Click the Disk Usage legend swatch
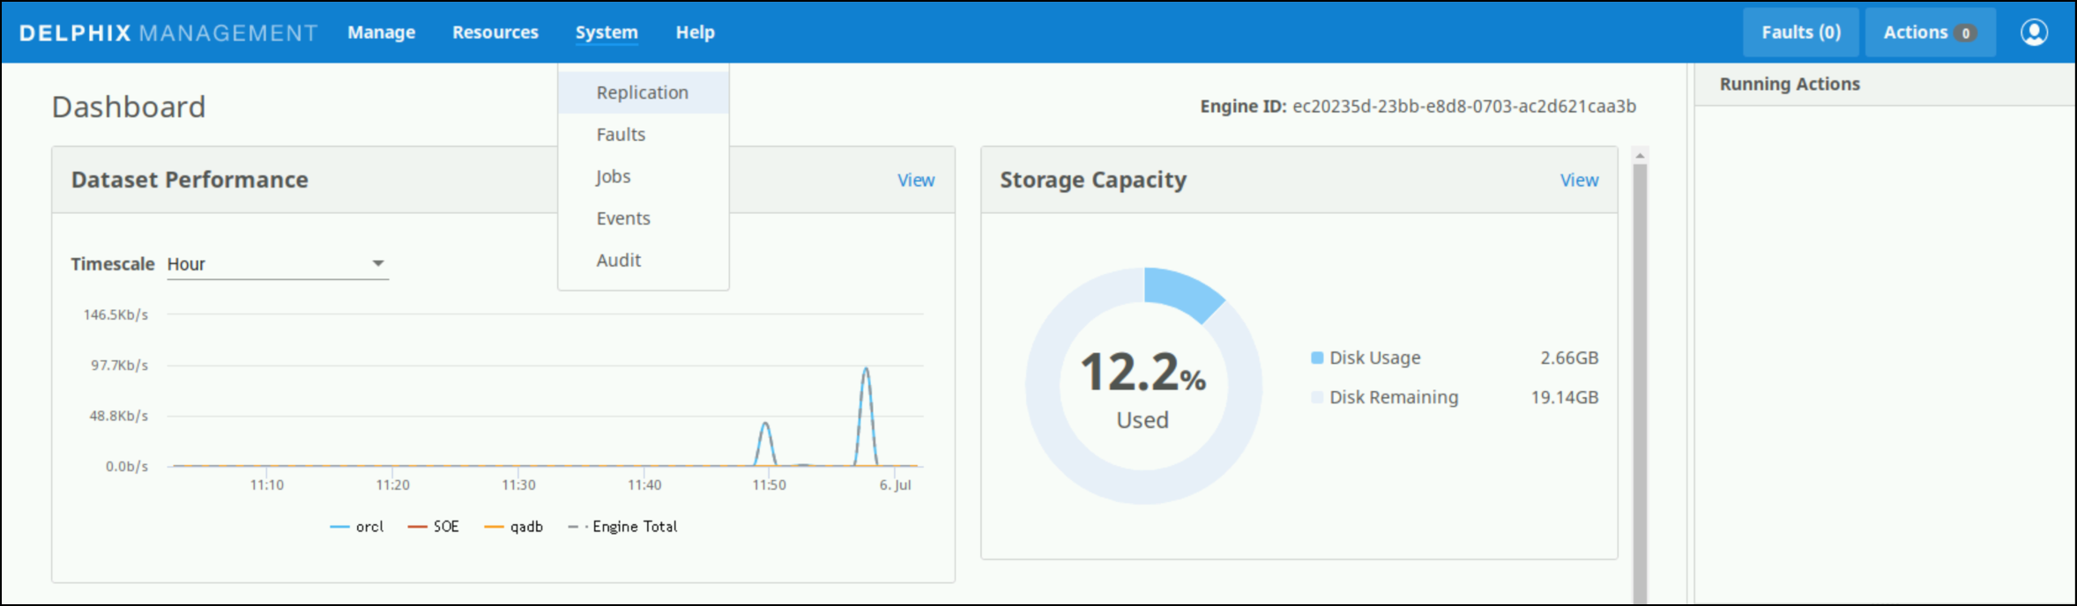The height and width of the screenshot is (606, 2077). pyautogui.click(x=1317, y=358)
